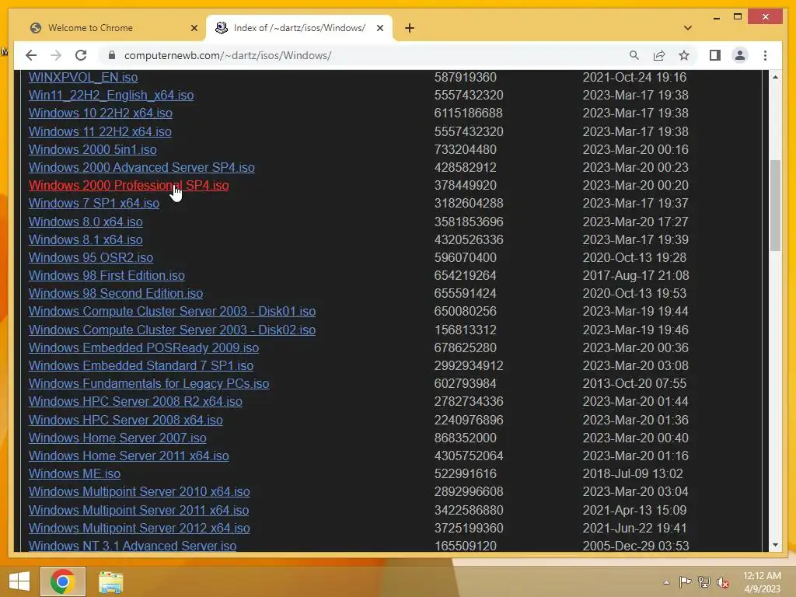Open File Explorer from taskbar
Viewport: 796px width, 597px height.
pyautogui.click(x=110, y=581)
